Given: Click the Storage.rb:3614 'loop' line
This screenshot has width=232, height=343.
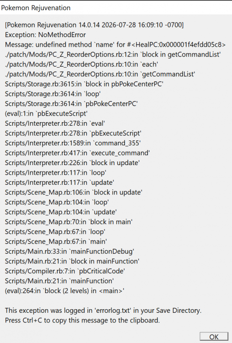Looking at the screenshot, I should click(53, 94).
